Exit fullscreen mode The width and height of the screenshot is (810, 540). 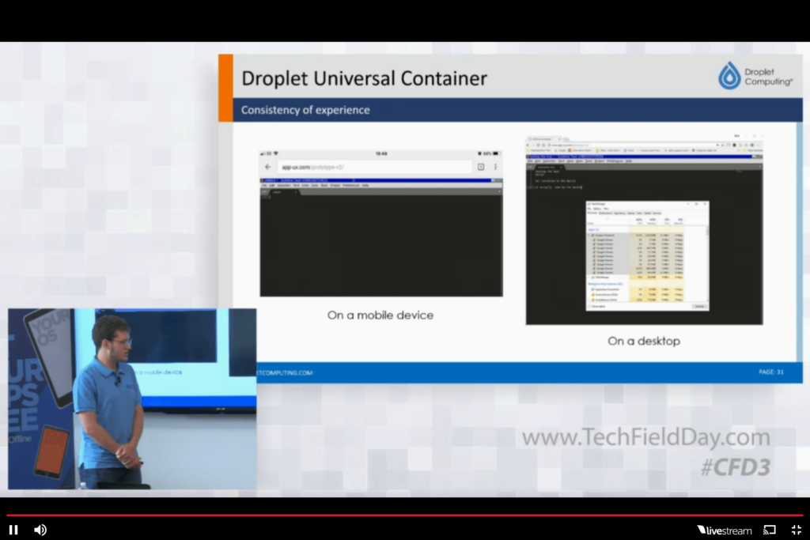coord(797,530)
